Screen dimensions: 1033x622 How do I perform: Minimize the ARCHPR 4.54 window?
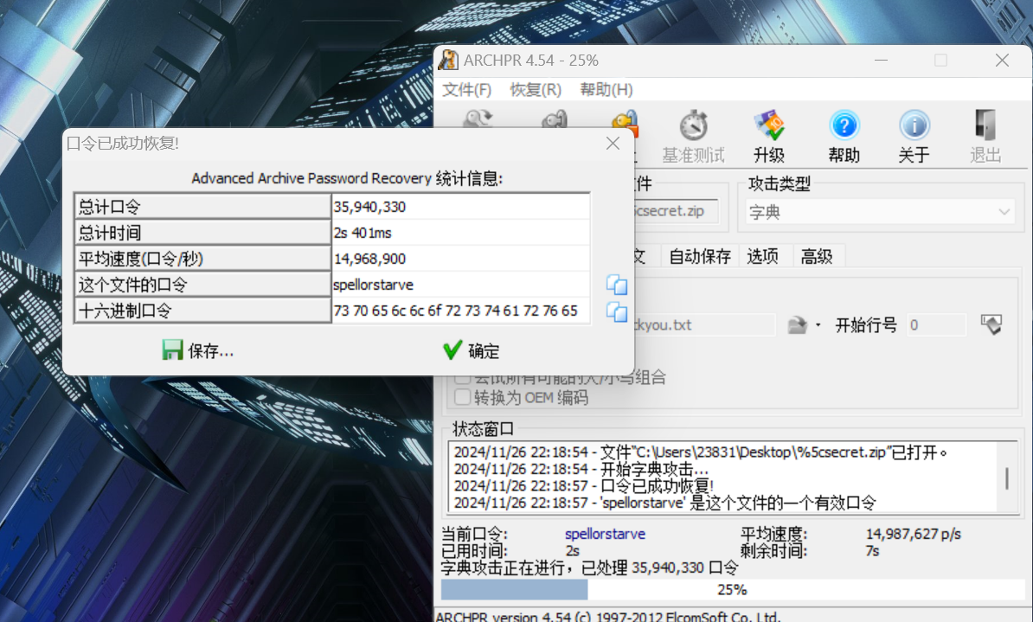click(881, 60)
